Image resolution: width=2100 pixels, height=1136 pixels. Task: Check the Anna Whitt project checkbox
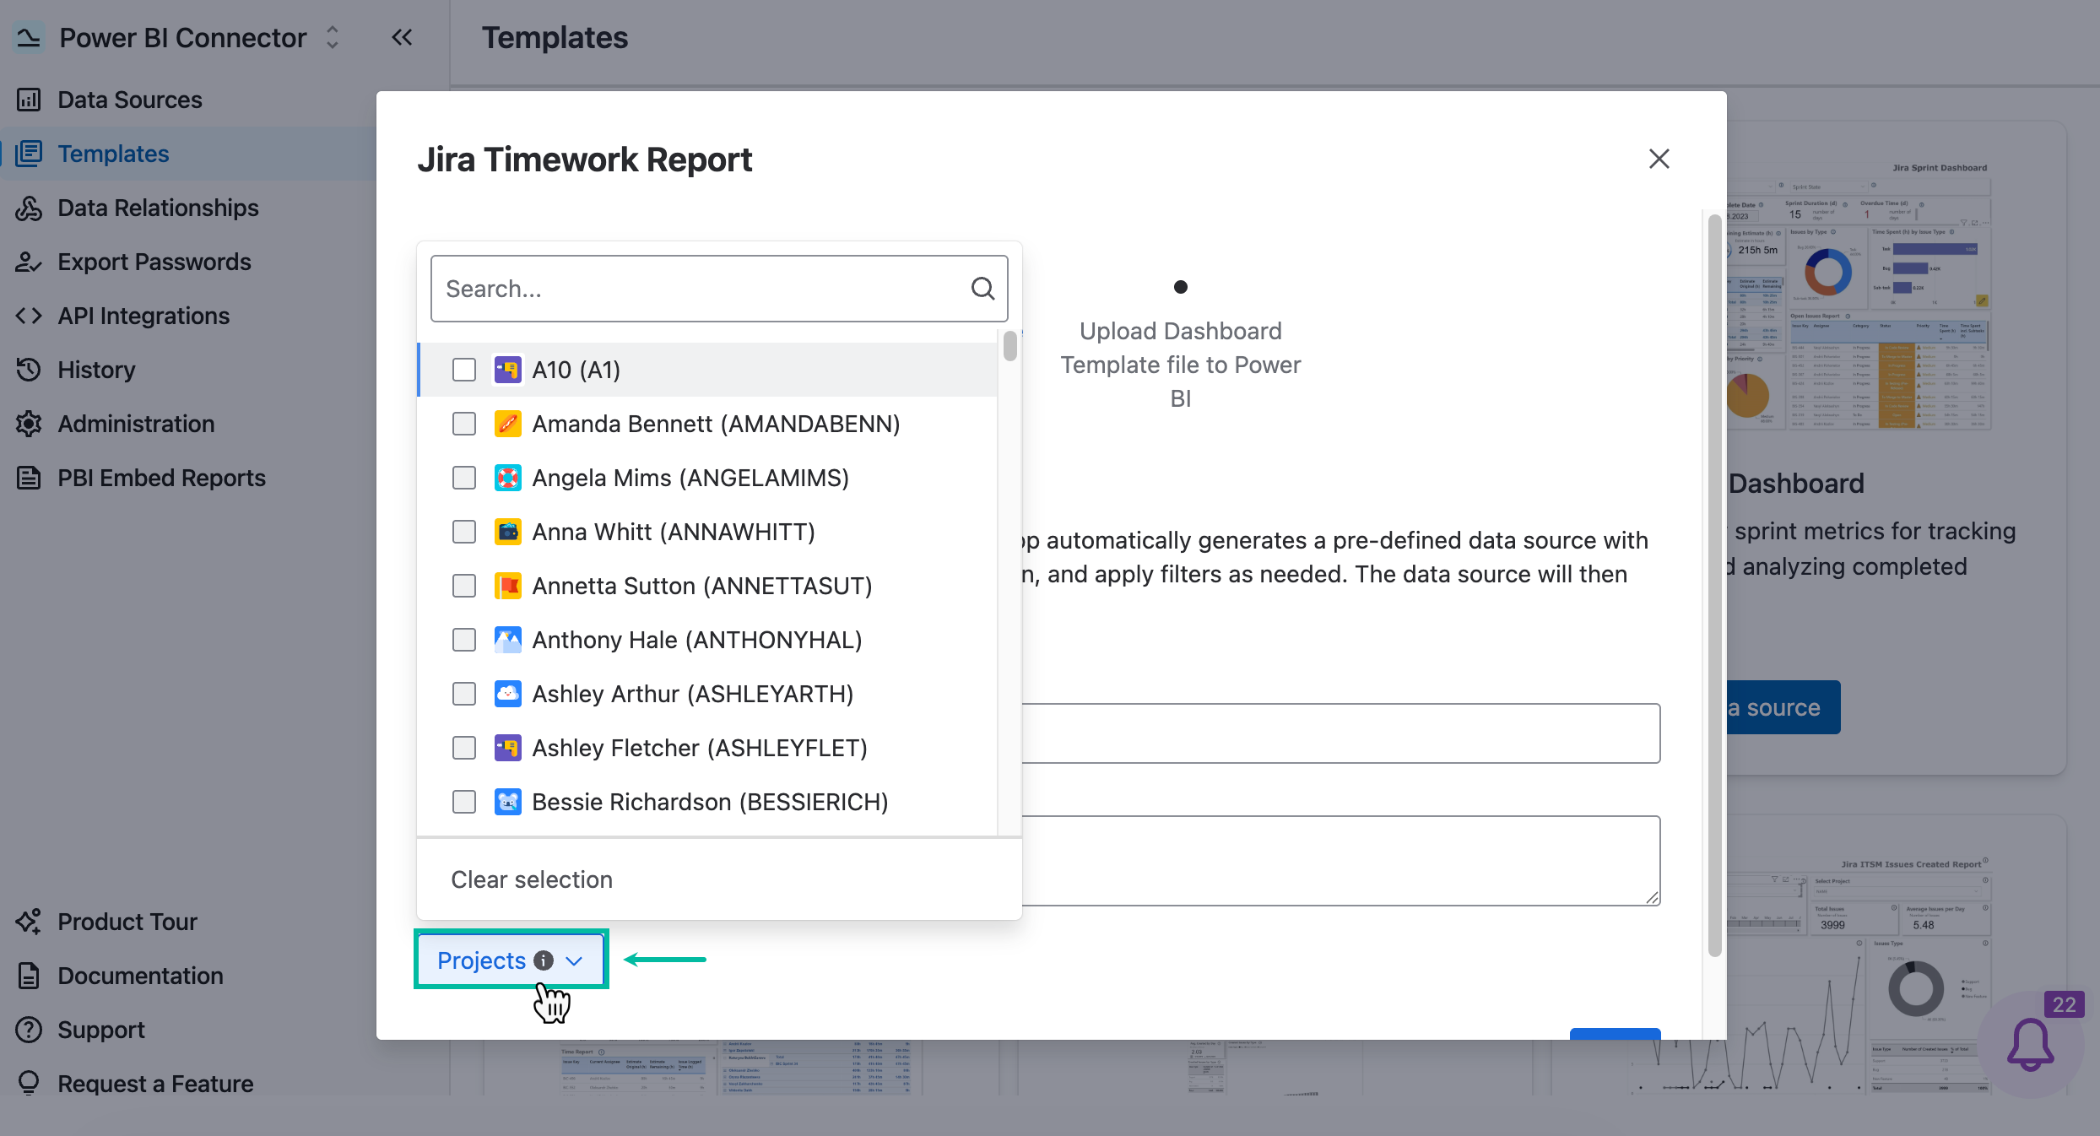[464, 532]
